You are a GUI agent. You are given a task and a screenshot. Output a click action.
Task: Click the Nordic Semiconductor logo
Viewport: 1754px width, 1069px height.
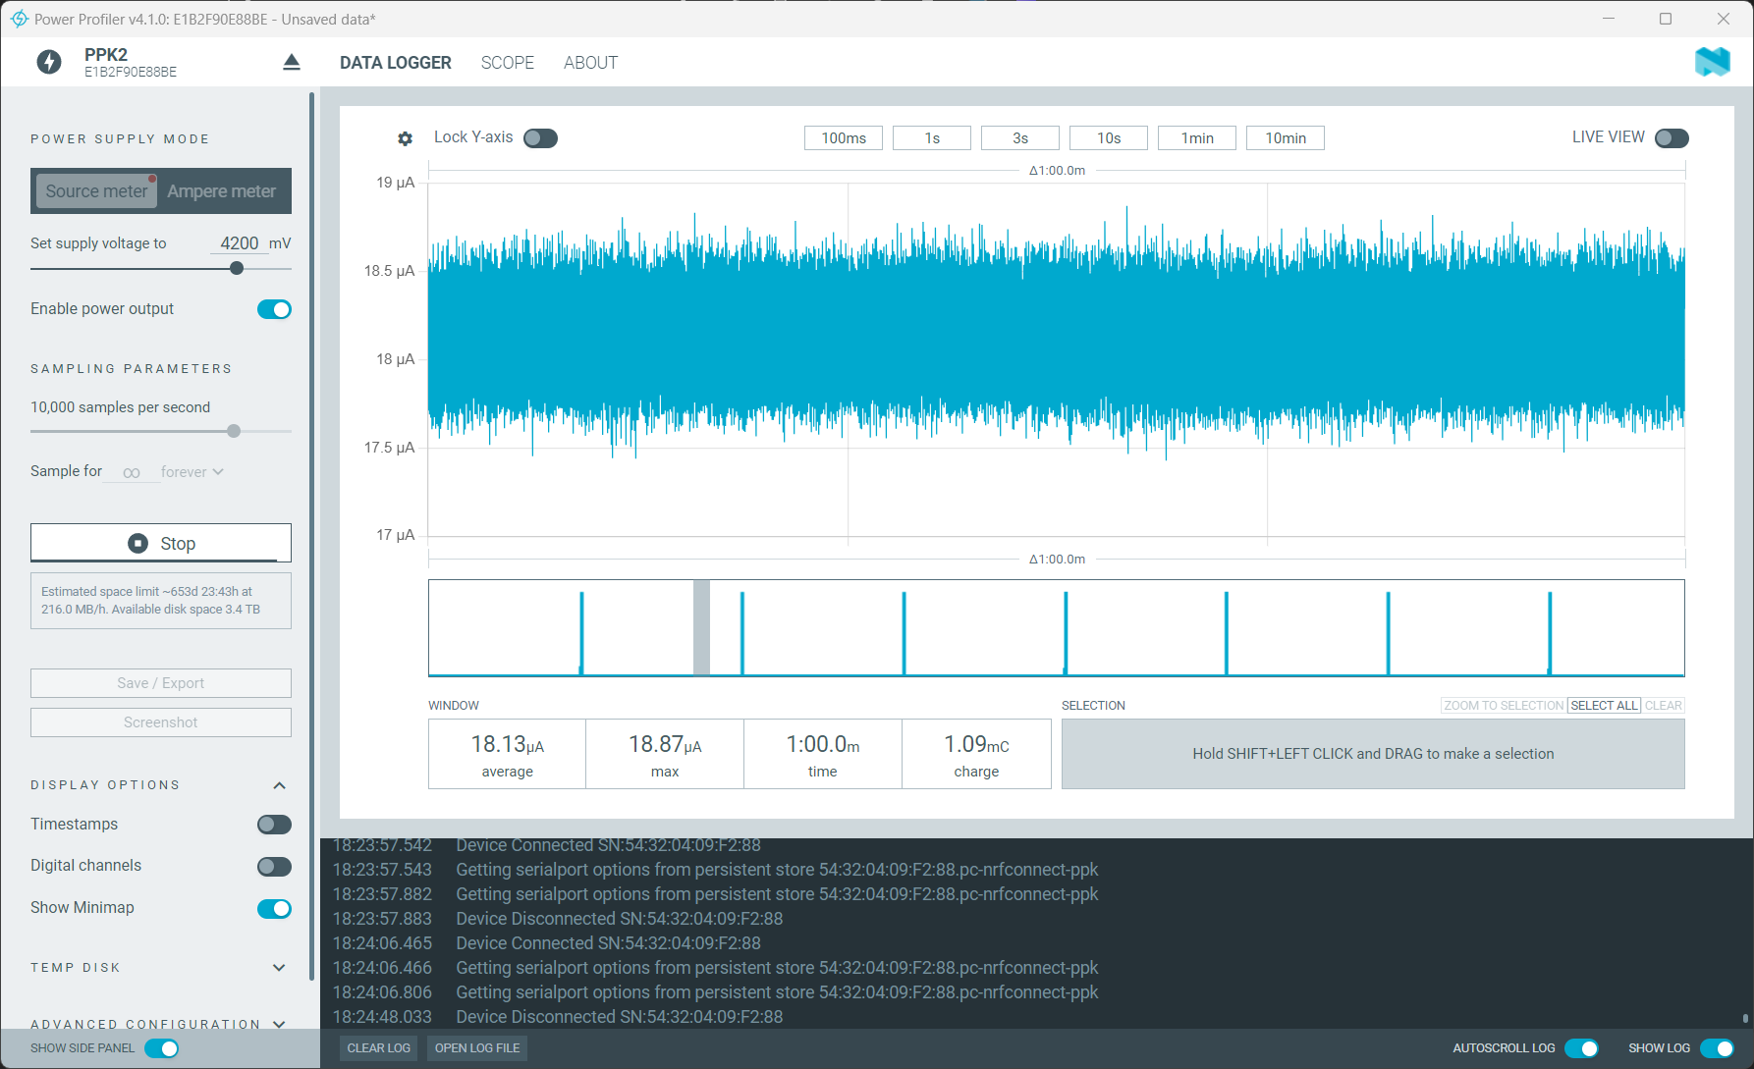[x=1712, y=62]
